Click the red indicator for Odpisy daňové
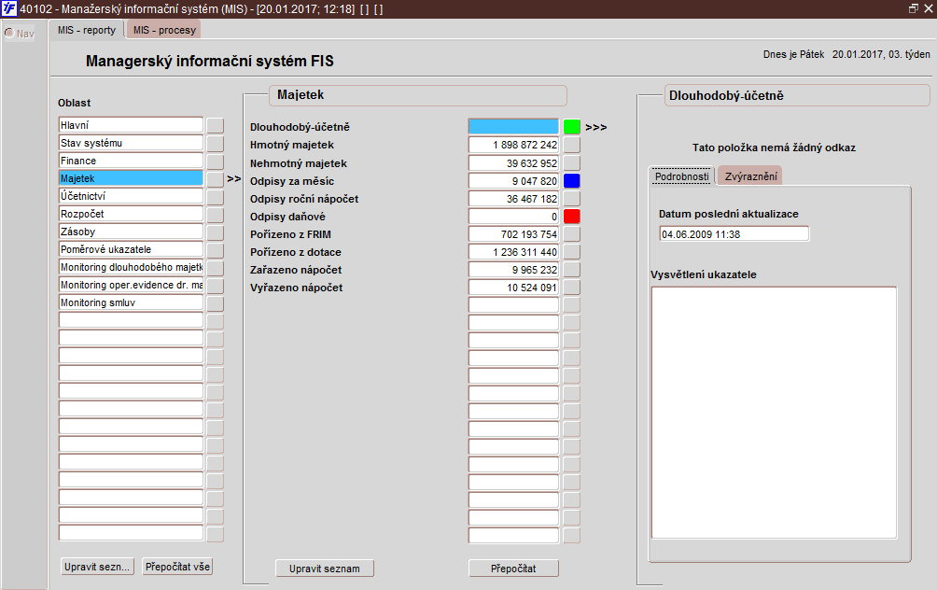Screen dimensions: 937x590 571,217
